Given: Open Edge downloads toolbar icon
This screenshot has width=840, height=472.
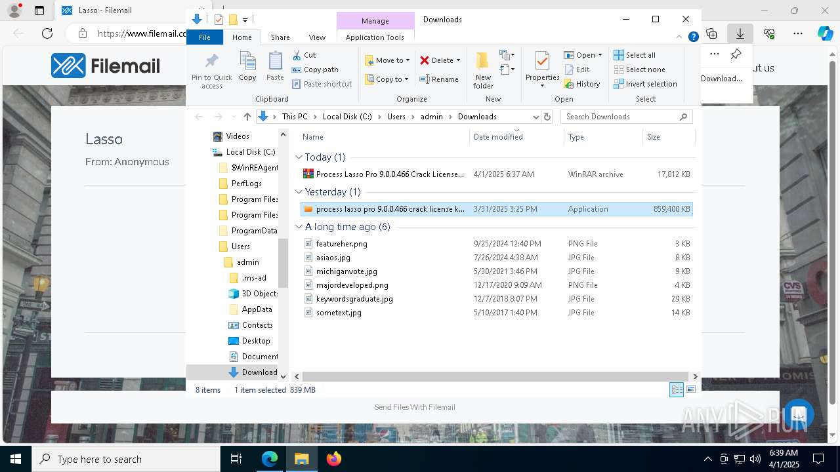Looking at the screenshot, I should tap(740, 33).
